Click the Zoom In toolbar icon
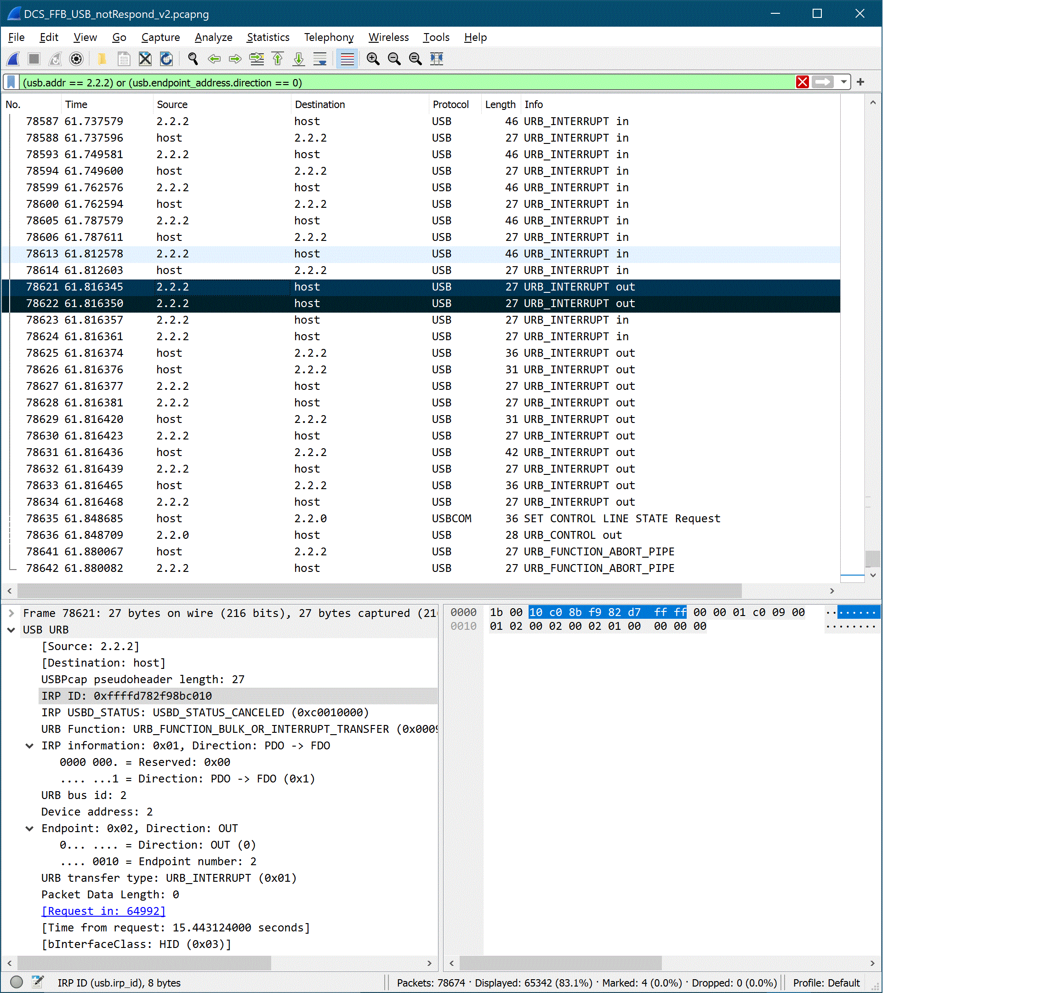1059x993 pixels. coord(373,58)
